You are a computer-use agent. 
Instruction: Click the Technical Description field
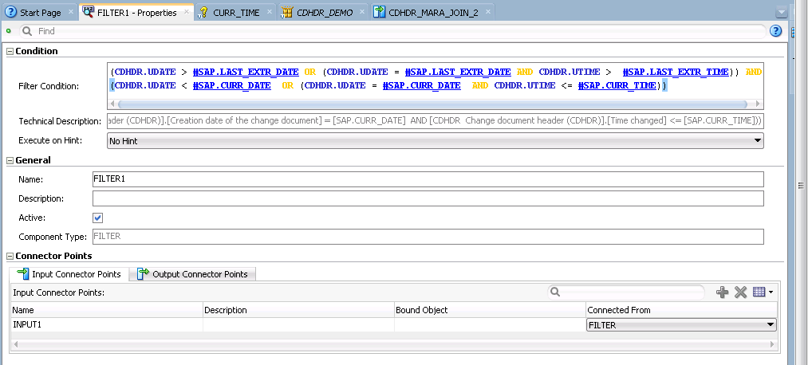pyautogui.click(x=436, y=120)
